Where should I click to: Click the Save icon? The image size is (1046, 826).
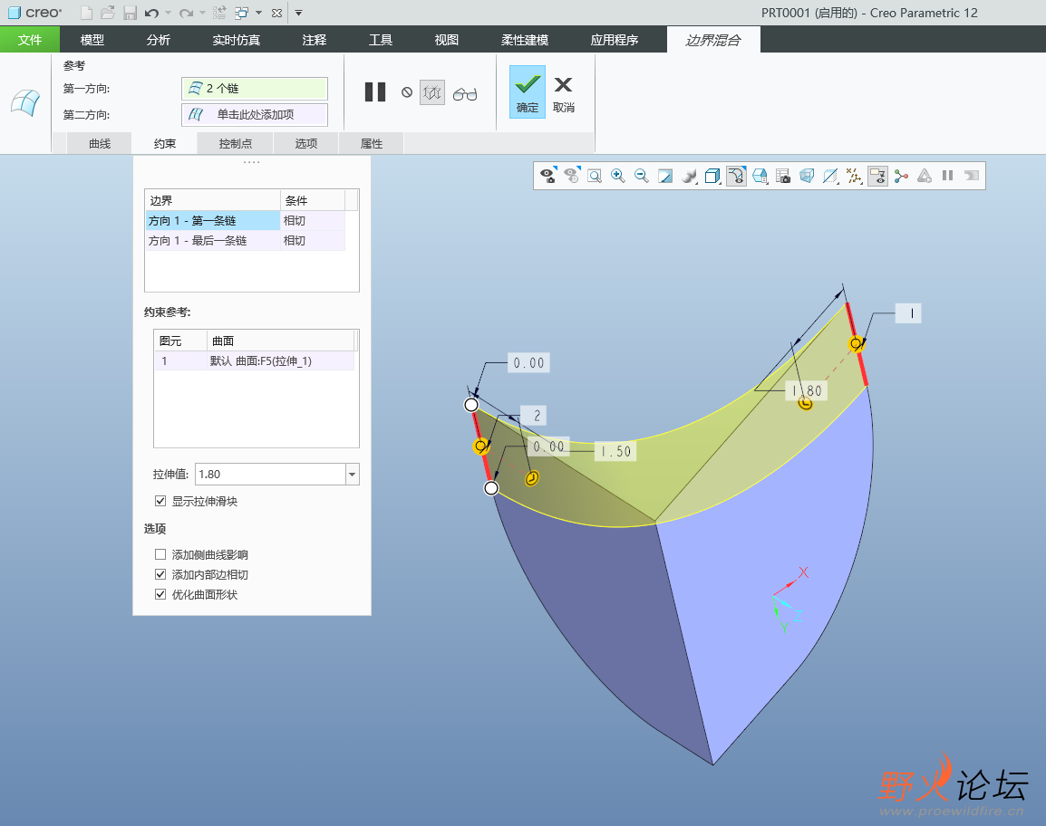[131, 13]
